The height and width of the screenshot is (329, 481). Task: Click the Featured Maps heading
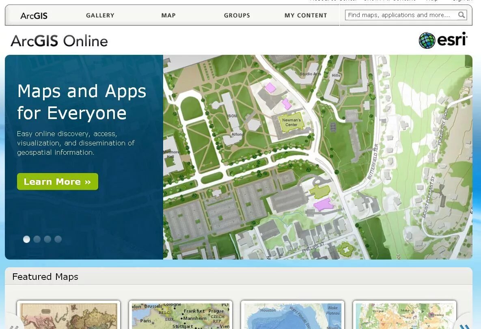pyautogui.click(x=45, y=277)
